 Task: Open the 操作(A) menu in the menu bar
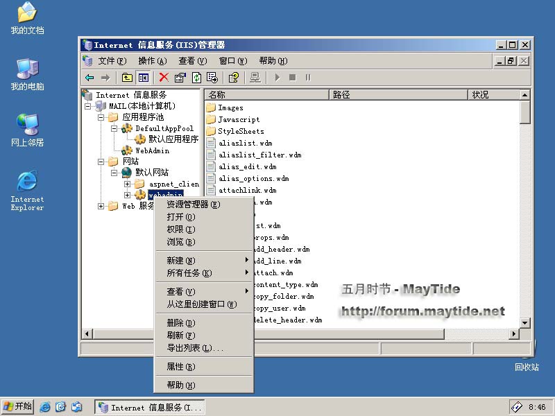152,61
